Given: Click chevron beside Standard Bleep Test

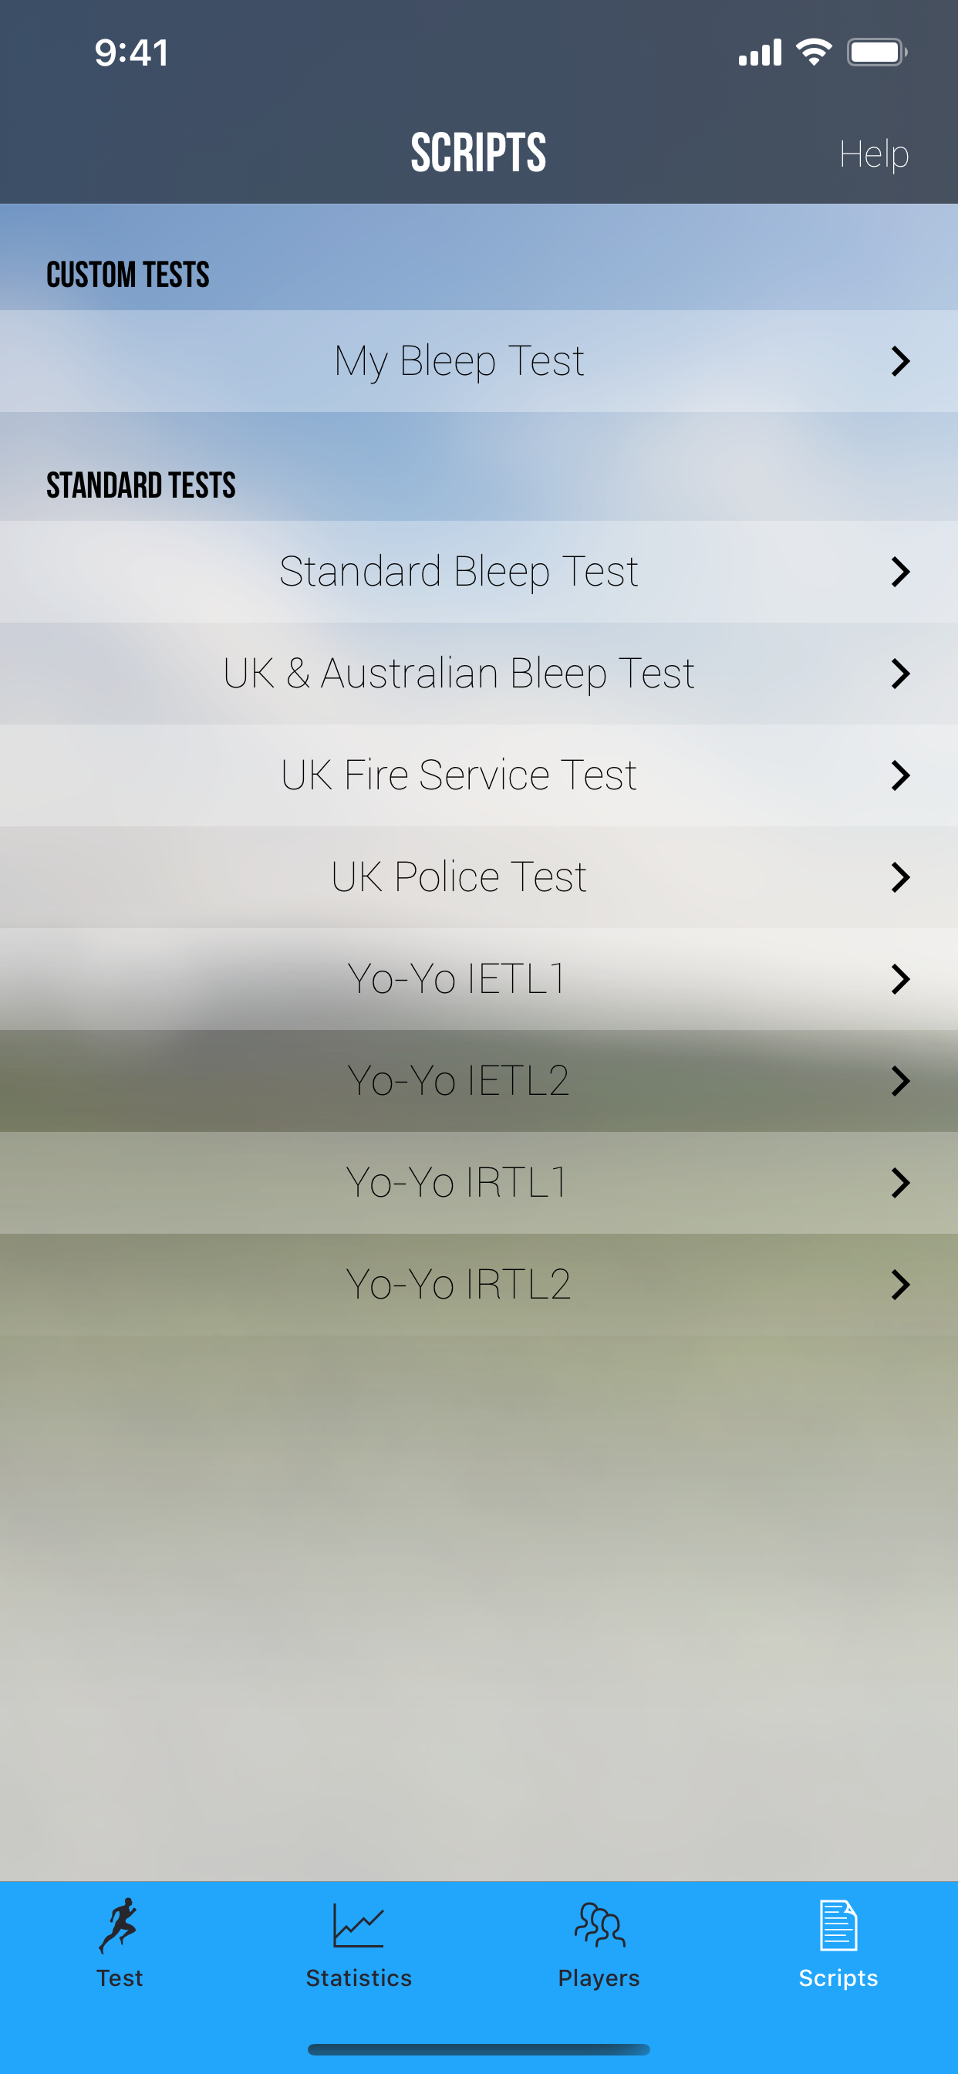Looking at the screenshot, I should click(x=900, y=572).
